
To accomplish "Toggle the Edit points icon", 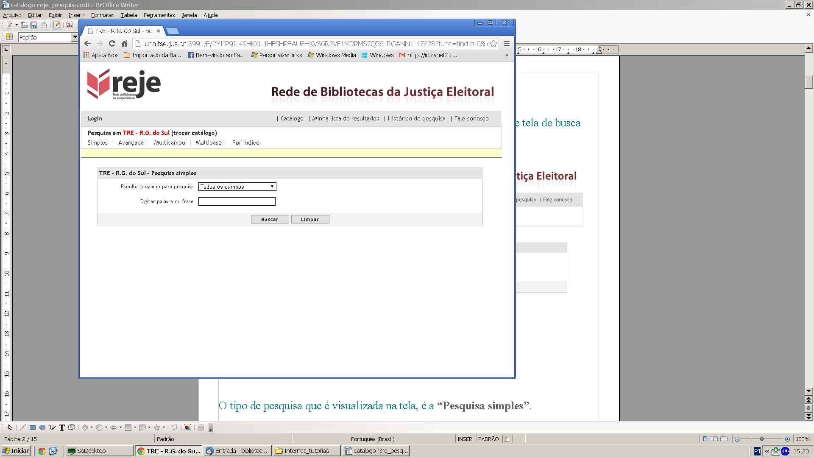I will point(174,427).
